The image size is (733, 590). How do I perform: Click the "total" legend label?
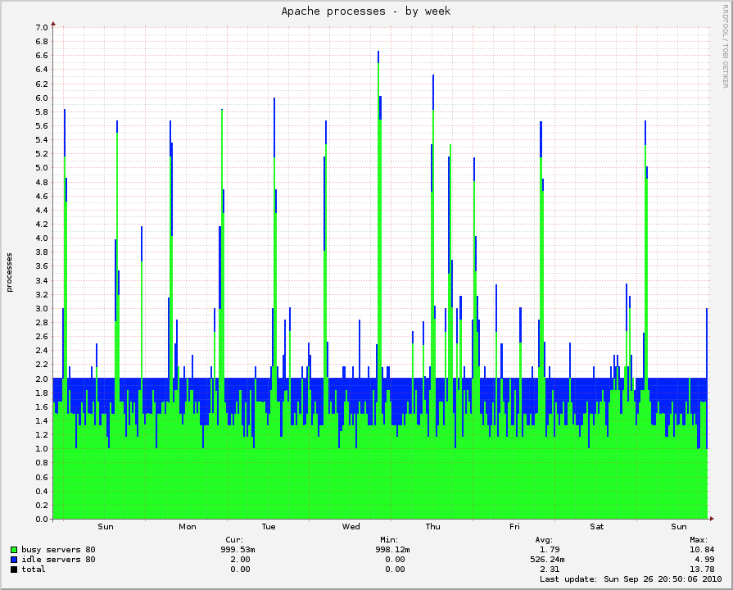(x=34, y=570)
